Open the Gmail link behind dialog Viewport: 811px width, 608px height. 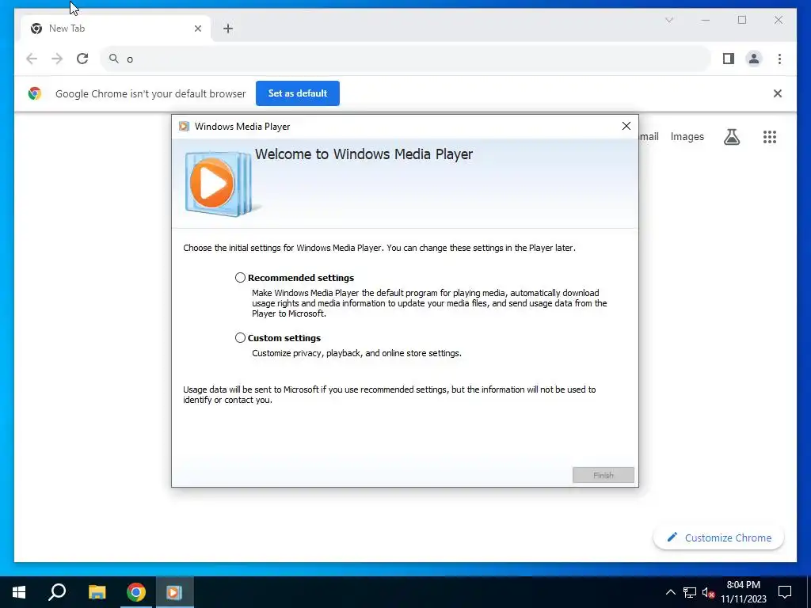(649, 136)
